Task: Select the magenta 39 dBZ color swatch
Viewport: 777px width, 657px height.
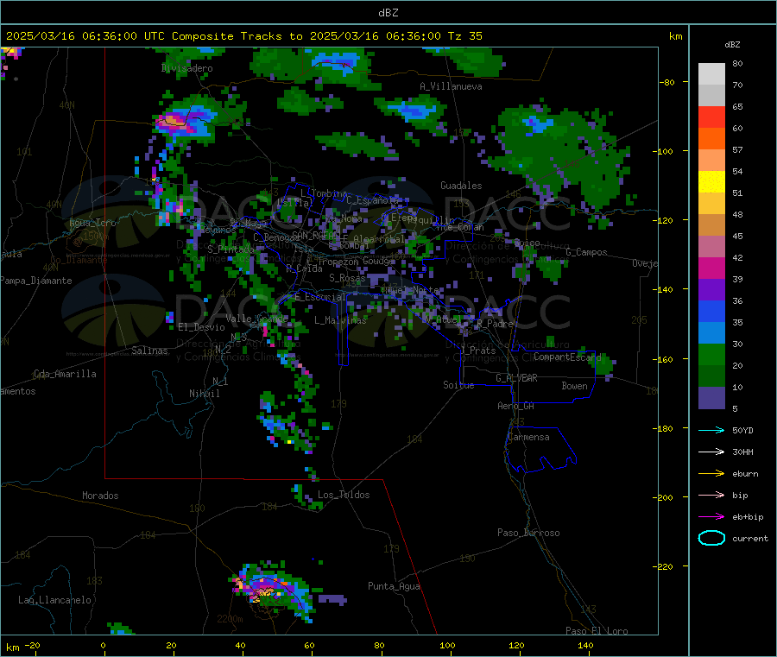Action: 711,268
